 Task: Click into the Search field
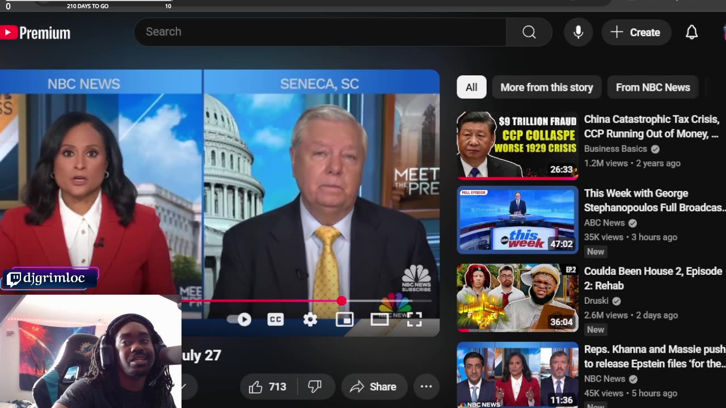pyautogui.click(x=320, y=32)
